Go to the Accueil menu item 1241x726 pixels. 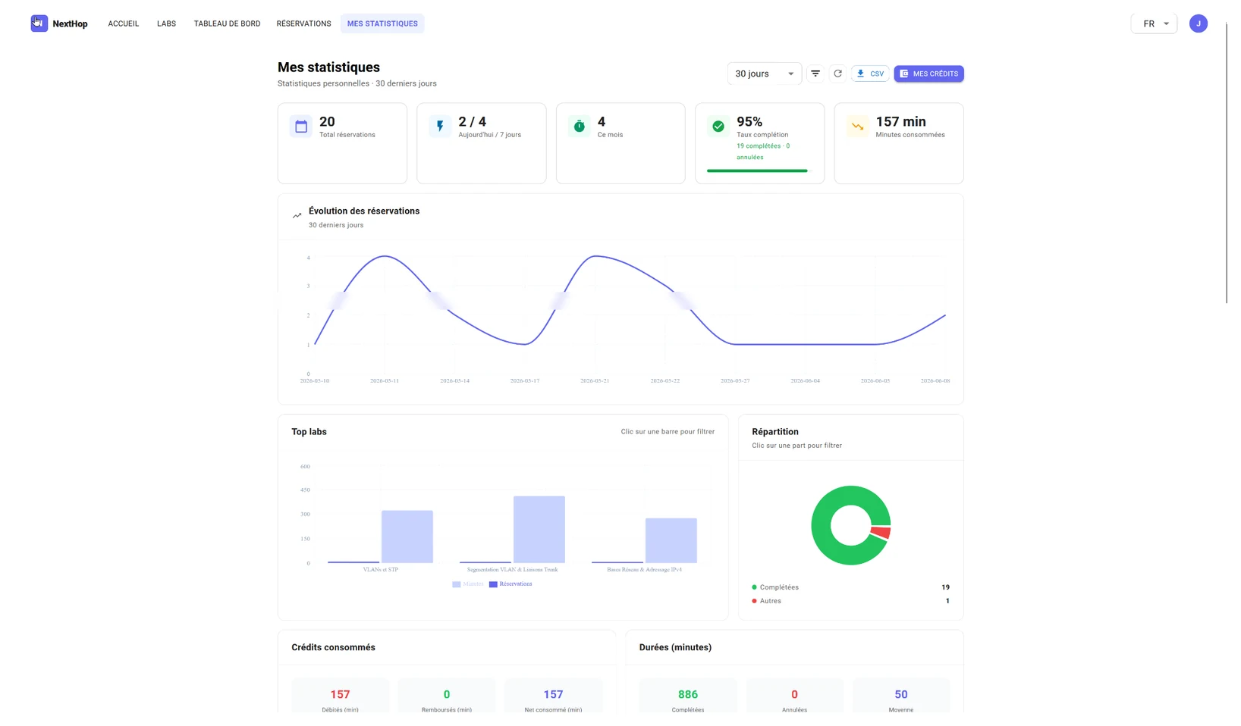tap(124, 23)
